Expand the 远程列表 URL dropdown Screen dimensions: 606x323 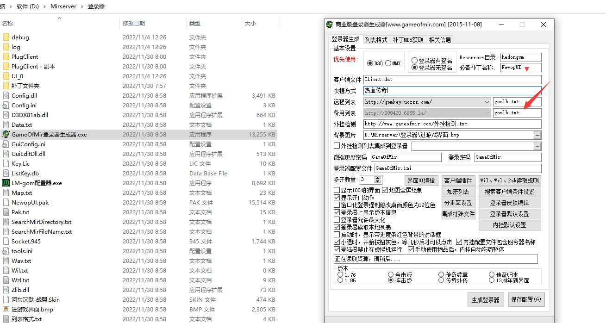click(x=487, y=102)
